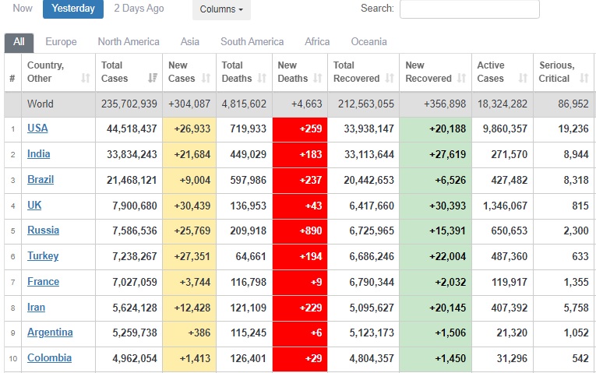Click the # column header
596x373 pixels.
coord(12,72)
